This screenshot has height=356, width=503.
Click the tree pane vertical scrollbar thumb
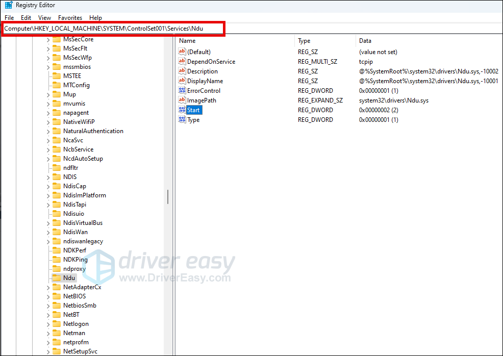(167, 196)
